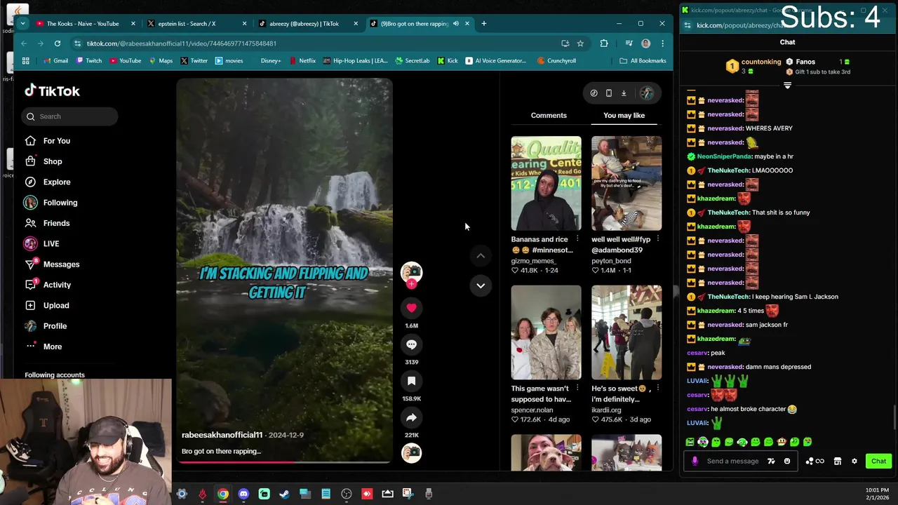Open the Chrome three-dot menu
The height and width of the screenshot is (505, 898).
662,43
